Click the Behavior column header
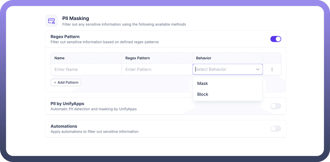This screenshot has width=330, height=162. [x=204, y=58]
